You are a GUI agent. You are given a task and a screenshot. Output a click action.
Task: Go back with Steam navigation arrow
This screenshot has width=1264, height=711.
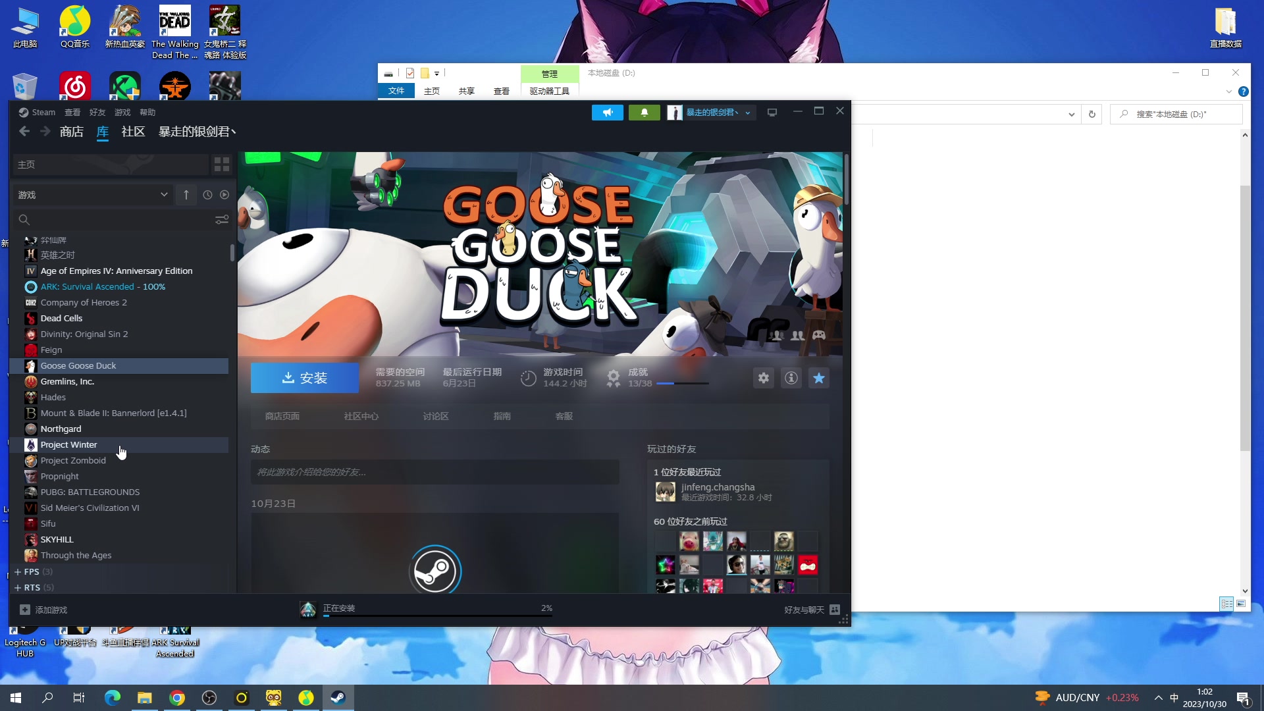click(x=24, y=132)
